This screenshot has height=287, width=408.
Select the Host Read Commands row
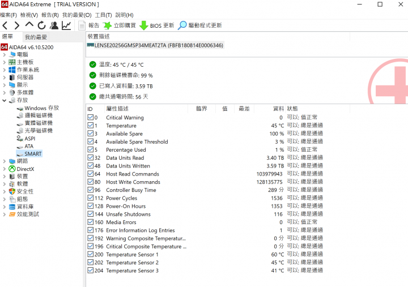pyautogui.click(x=205, y=174)
